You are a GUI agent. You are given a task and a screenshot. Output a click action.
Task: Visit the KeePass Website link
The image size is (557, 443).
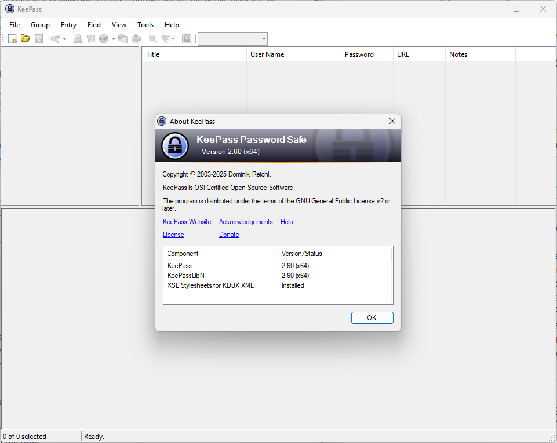coord(187,222)
